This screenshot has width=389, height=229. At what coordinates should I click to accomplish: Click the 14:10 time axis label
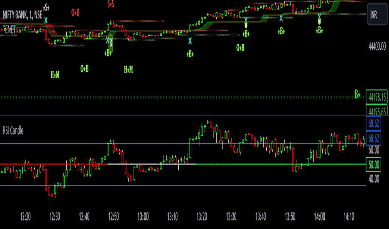[x=349, y=217]
